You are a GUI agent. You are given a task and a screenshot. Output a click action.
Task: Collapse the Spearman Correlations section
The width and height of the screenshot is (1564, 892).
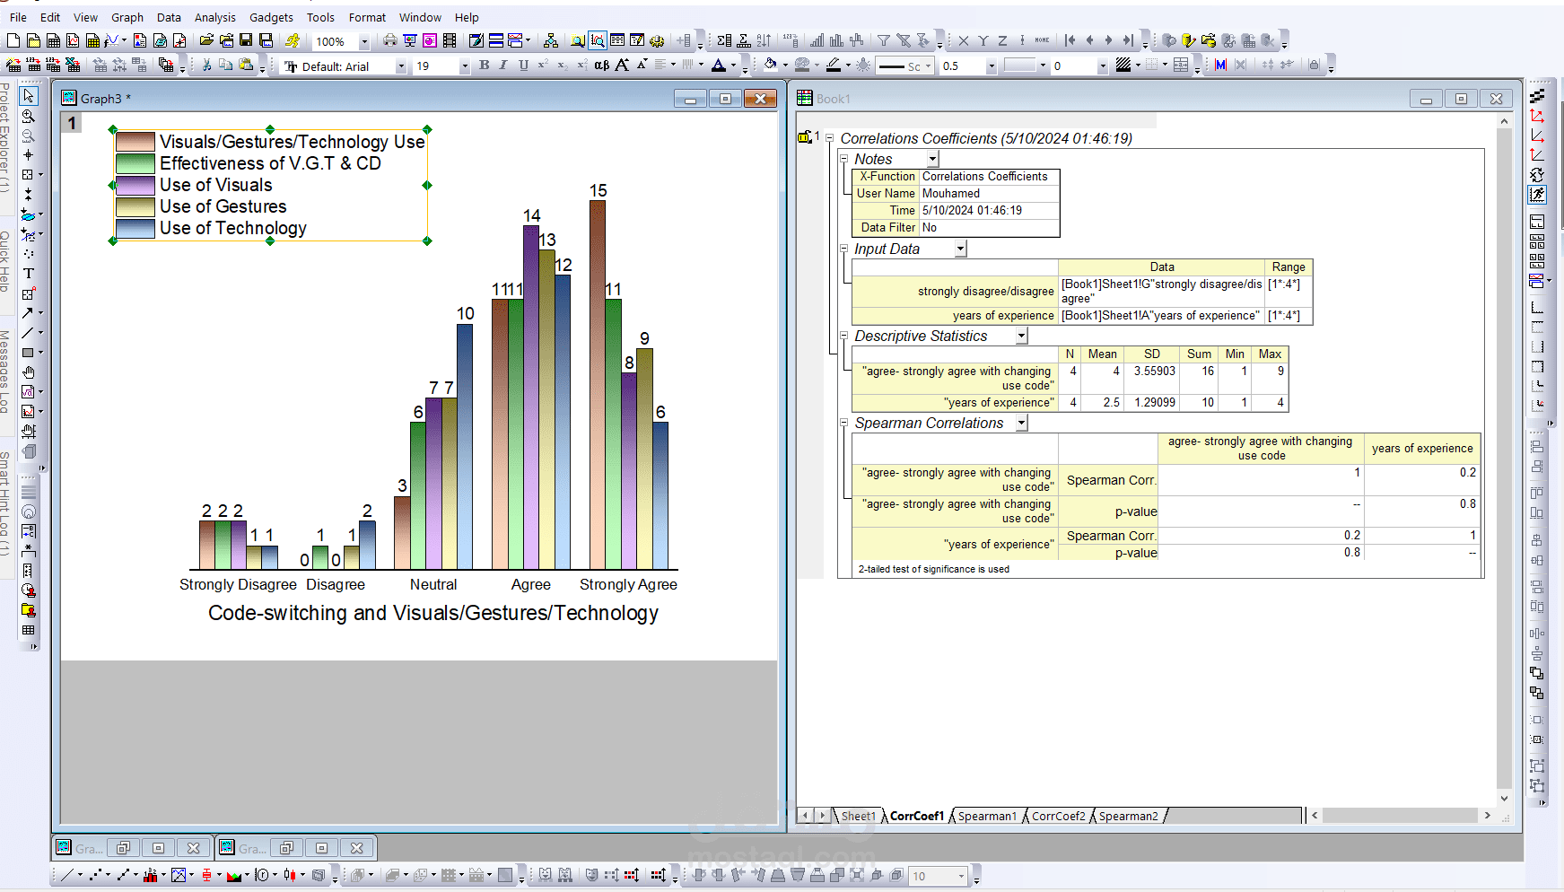[843, 423]
